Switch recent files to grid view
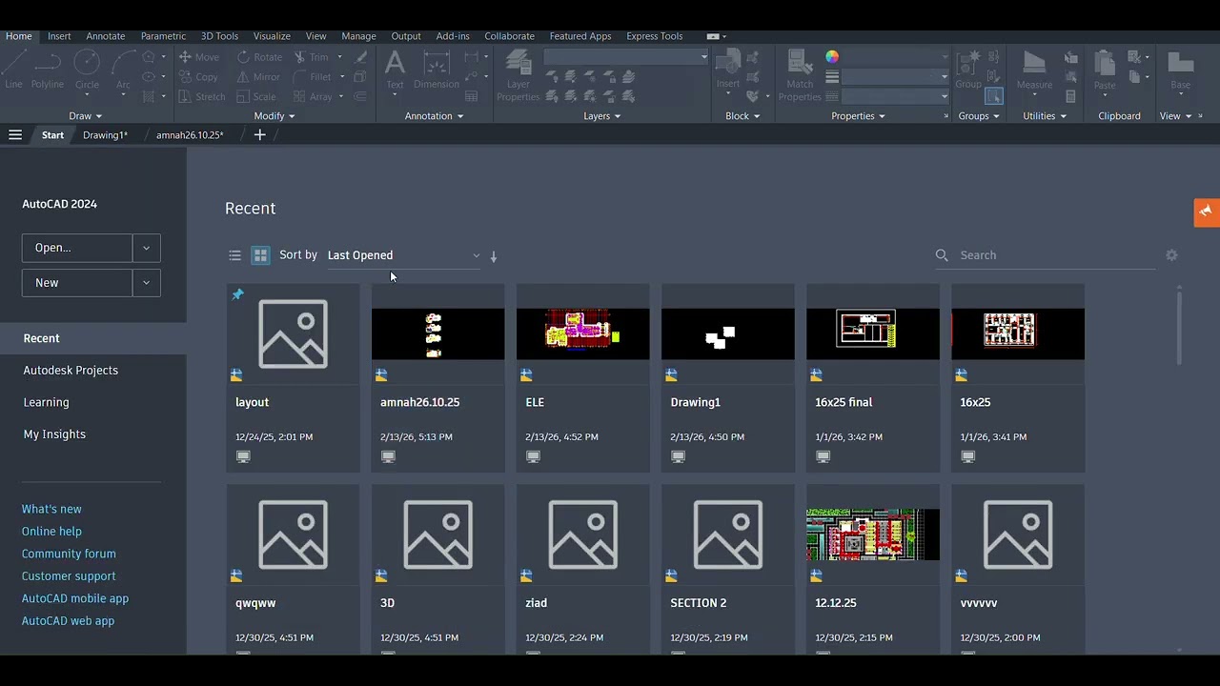Image resolution: width=1220 pixels, height=686 pixels. pos(260,255)
